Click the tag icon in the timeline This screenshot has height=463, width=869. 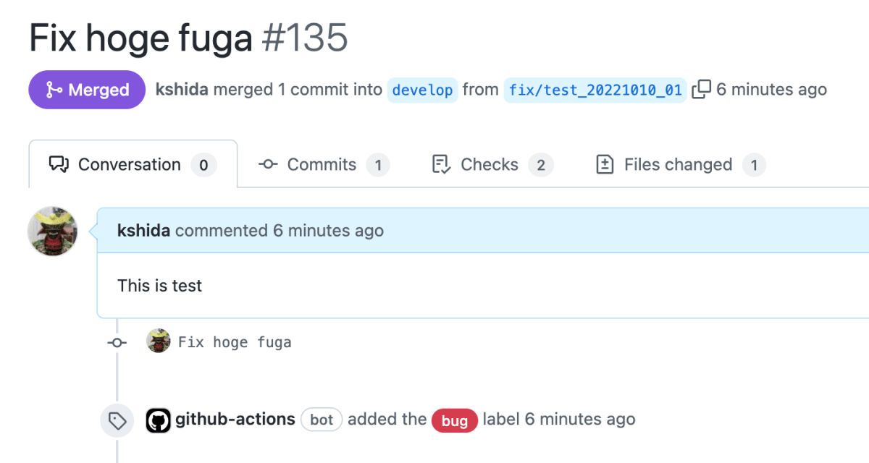pos(117,420)
